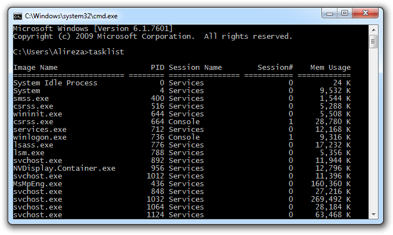393x235 pixels.
Task: Click the vertical scrollbar thumb
Action: 374,42
